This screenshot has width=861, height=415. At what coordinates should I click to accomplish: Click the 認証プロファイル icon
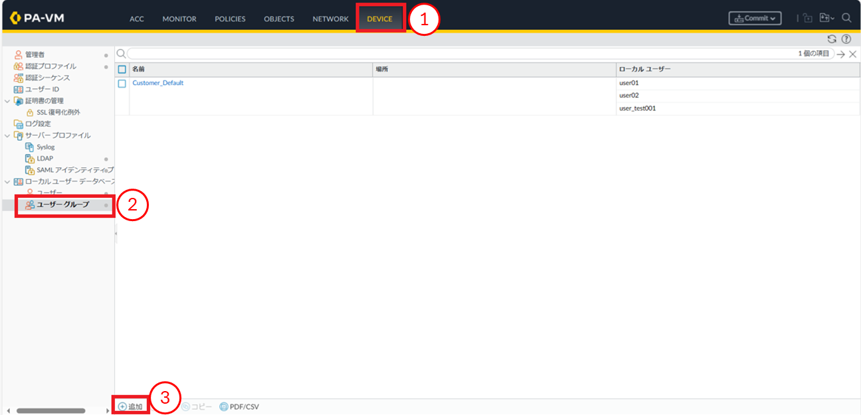point(19,66)
